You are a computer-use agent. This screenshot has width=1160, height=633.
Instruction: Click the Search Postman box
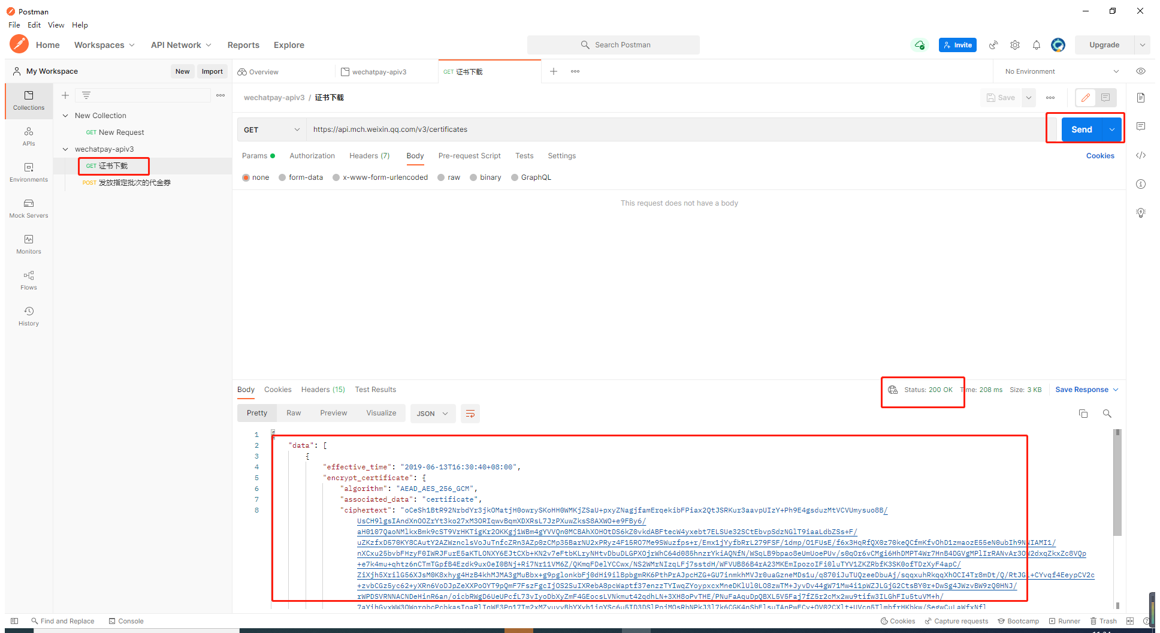point(614,45)
